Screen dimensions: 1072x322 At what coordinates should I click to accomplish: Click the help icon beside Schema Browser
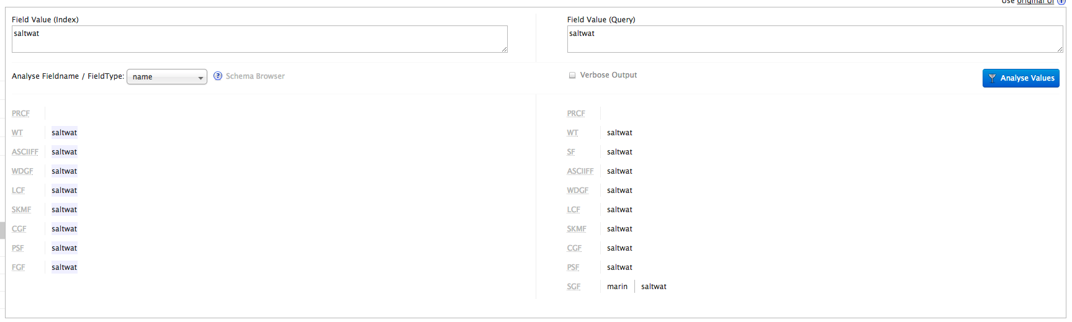tap(218, 76)
